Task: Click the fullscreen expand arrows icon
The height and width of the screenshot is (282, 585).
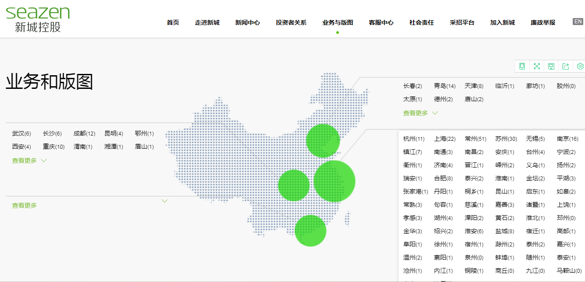Action: click(x=537, y=66)
